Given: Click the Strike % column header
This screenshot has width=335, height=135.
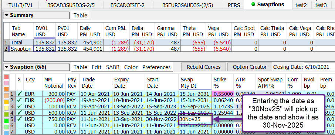Looking at the screenshot, I should pyautogui.click(x=222, y=83).
